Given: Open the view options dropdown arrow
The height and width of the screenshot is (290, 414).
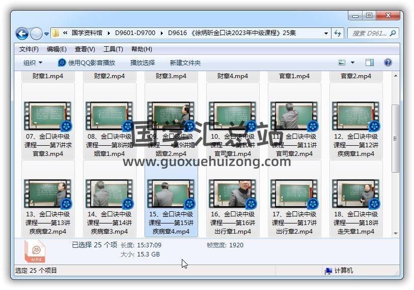Looking at the screenshot, I should point(353,62).
